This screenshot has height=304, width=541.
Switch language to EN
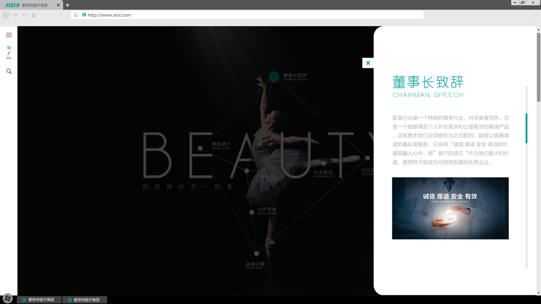pos(9,58)
